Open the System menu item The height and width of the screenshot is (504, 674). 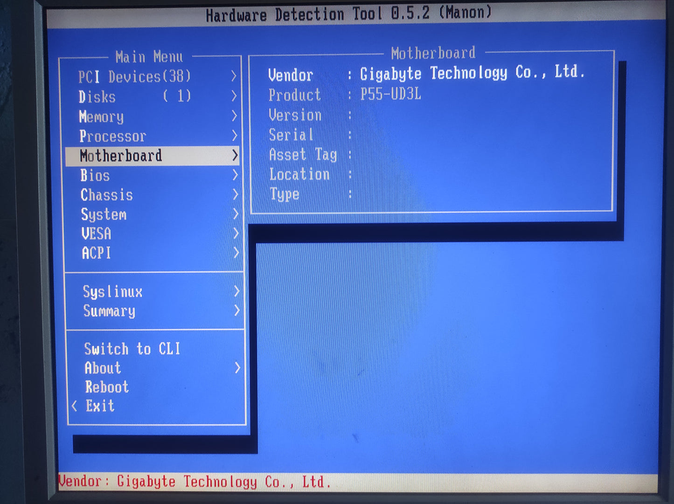click(104, 214)
